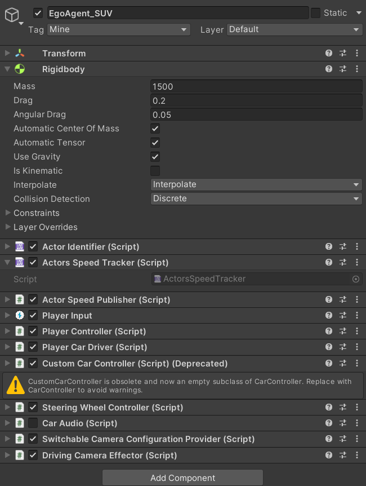The width and height of the screenshot is (366, 486).
Task: Click the Drag value field
Action: pos(256,100)
